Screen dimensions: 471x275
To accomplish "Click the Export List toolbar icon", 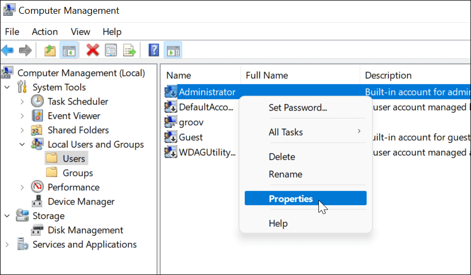I will coord(130,51).
